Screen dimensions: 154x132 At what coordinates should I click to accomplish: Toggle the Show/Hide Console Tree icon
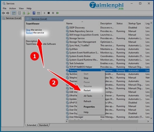click(x=14, y=13)
